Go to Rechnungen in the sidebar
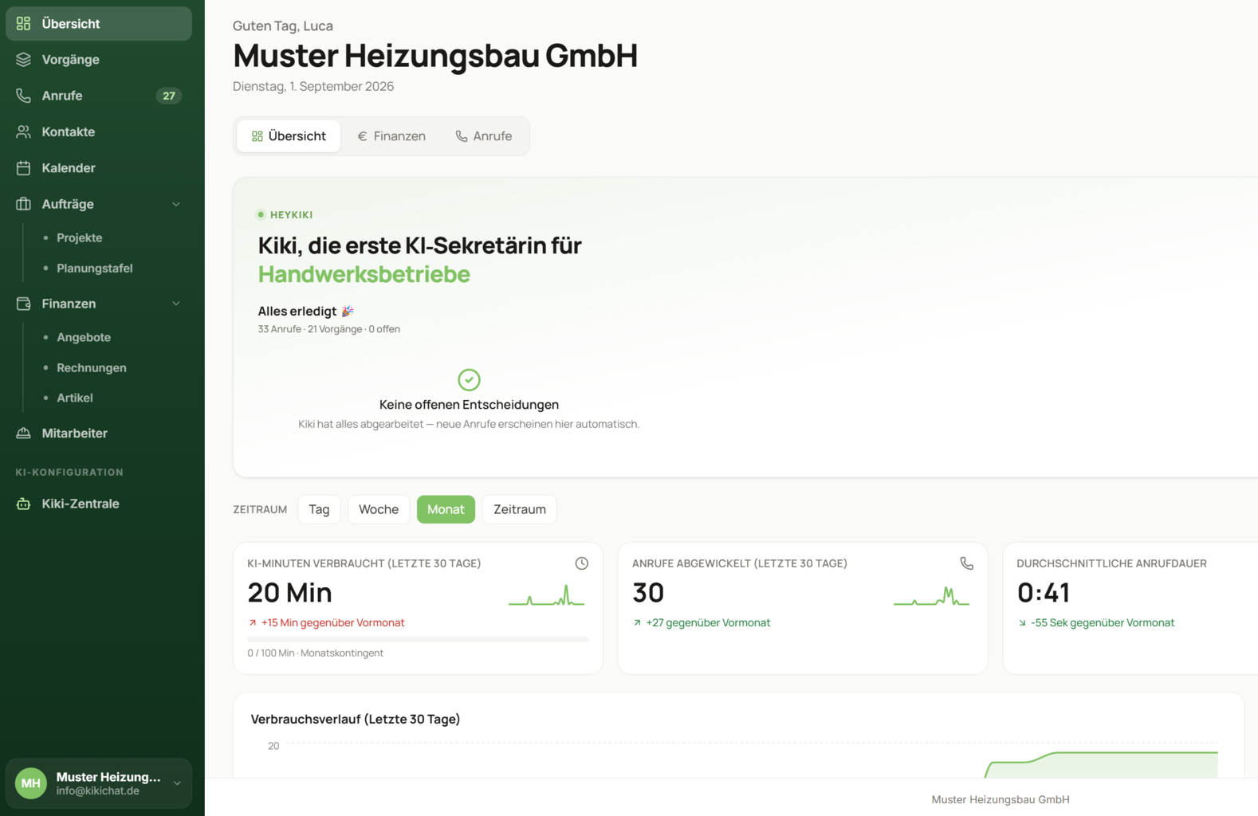Viewport: 1258px width, 816px height. point(92,367)
